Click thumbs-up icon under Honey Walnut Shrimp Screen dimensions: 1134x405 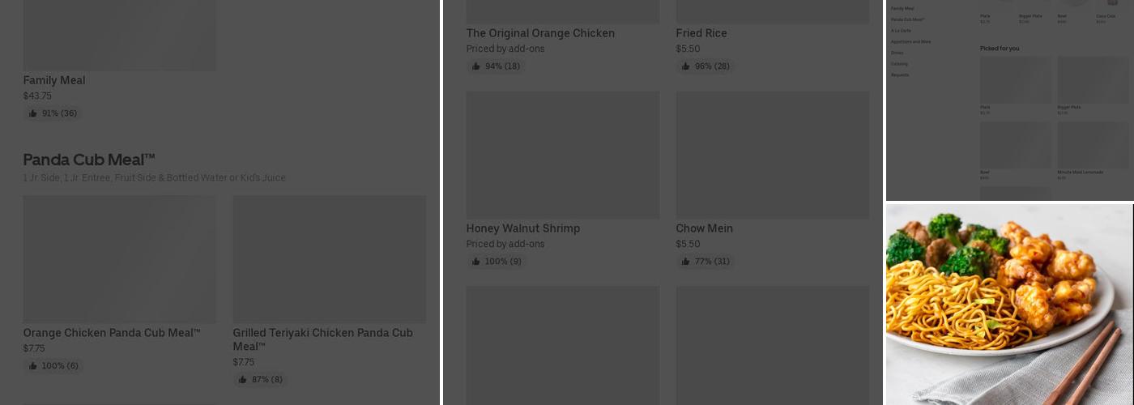point(475,262)
